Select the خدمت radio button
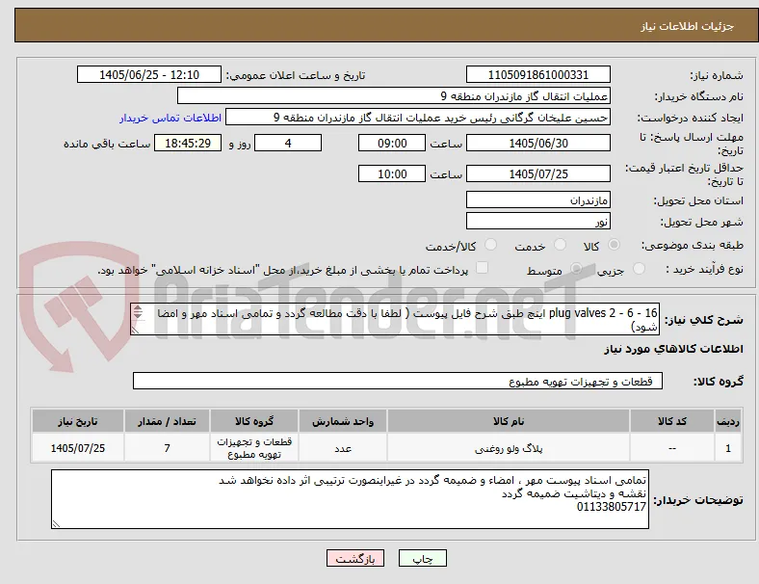 [560, 245]
